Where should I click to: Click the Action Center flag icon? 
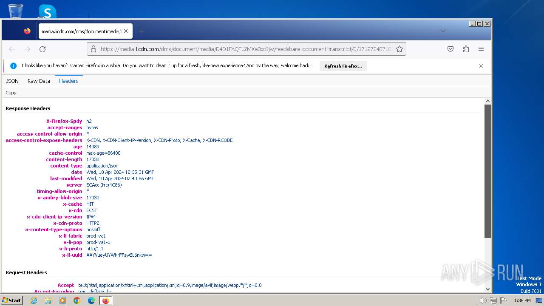[x=504, y=300]
